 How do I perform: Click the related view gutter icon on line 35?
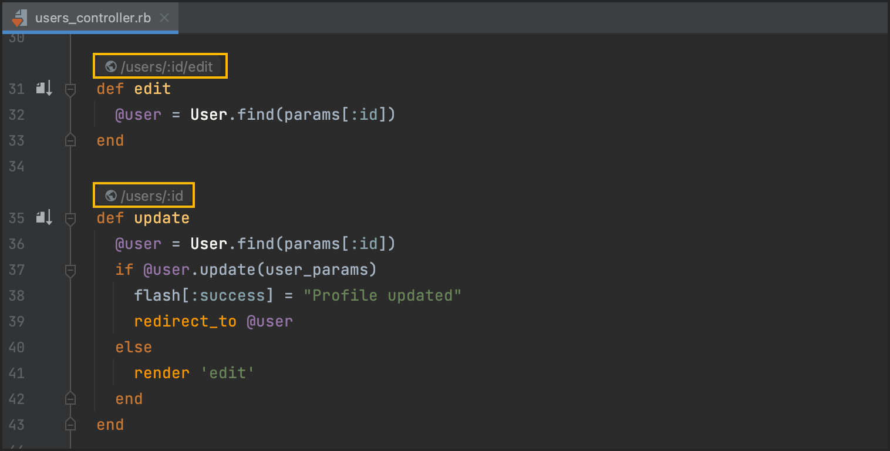pos(44,218)
